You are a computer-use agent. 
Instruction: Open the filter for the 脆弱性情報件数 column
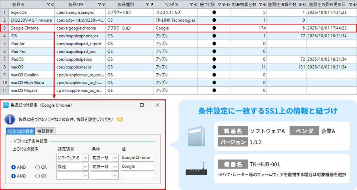coord(300,4)
